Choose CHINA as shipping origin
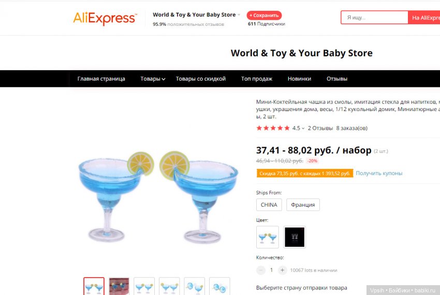 tap(269, 205)
